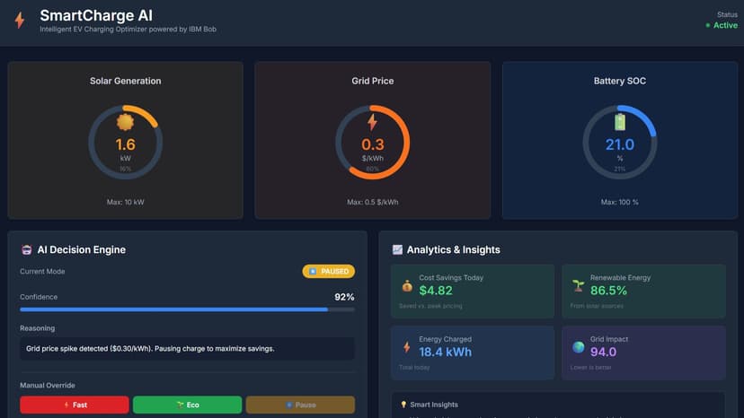Switch to Eco charging mode

click(188, 405)
